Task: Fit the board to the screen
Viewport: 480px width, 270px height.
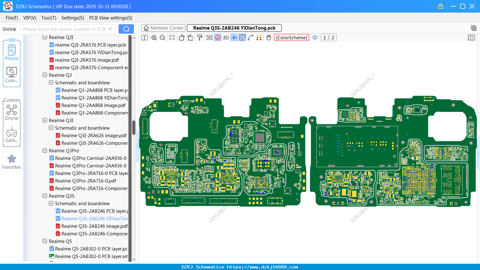Action: 172,38
